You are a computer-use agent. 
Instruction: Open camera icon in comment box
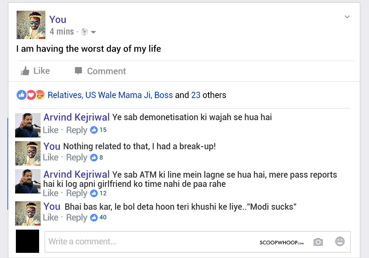(318, 242)
